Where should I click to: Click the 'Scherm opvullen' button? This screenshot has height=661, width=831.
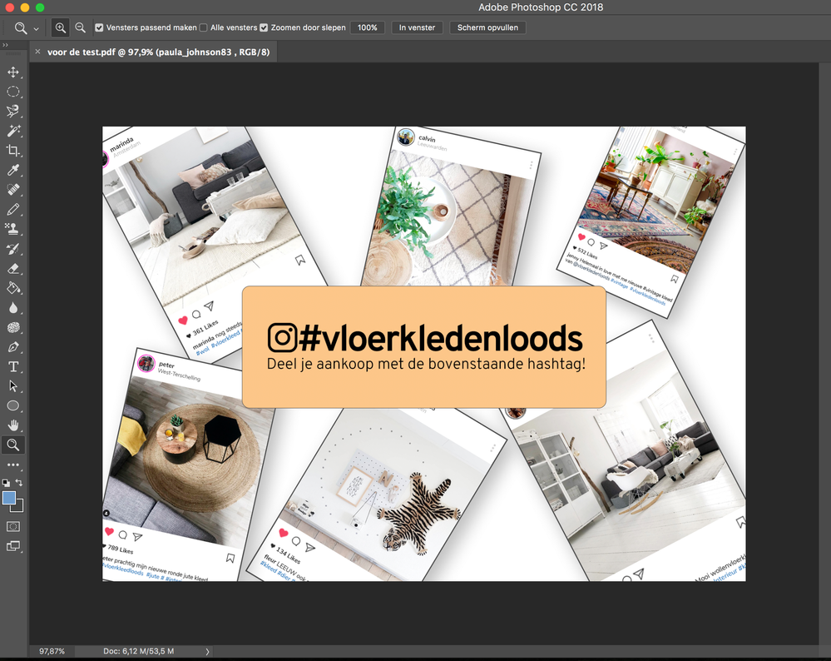click(487, 27)
